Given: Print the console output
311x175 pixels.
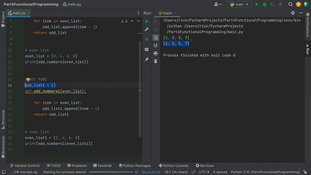Looking at the screenshot, I should coord(155,53).
